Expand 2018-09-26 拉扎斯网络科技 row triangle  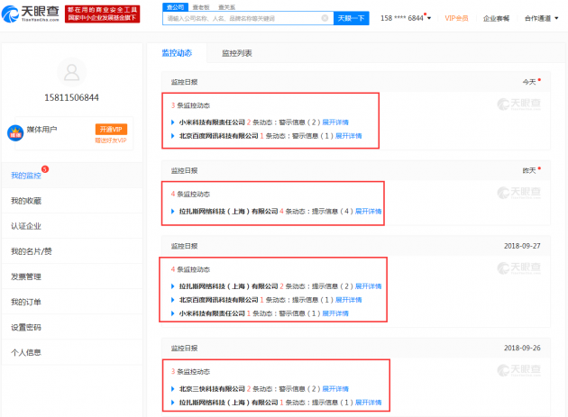click(173, 403)
